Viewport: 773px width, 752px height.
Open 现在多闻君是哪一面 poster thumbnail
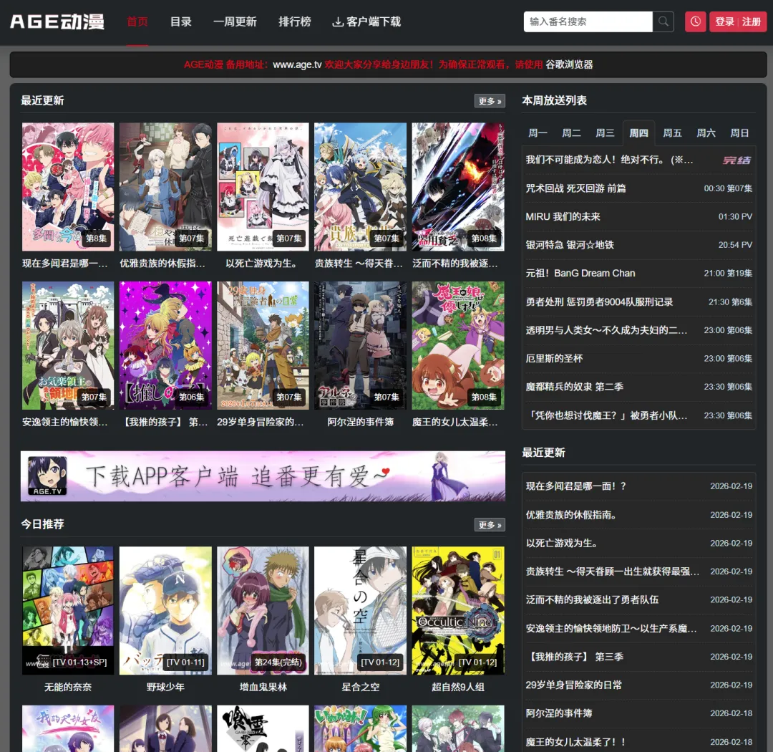coord(68,187)
